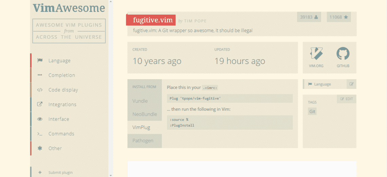This screenshot has width=387, height=177.
Task: Open the Git tag
Action: [312, 111]
